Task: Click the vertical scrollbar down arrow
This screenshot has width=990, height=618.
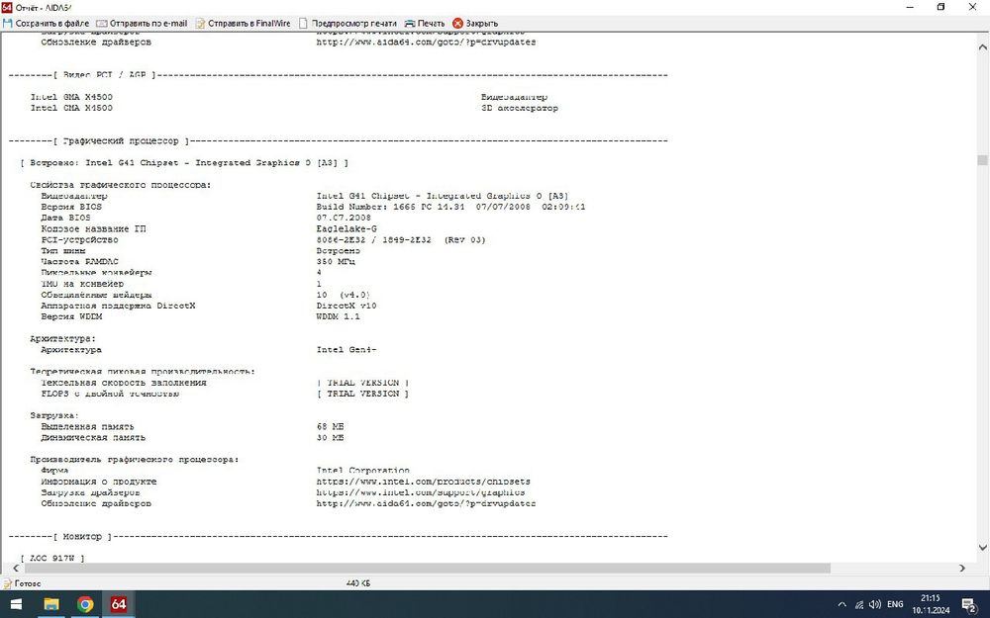Action: [982, 548]
